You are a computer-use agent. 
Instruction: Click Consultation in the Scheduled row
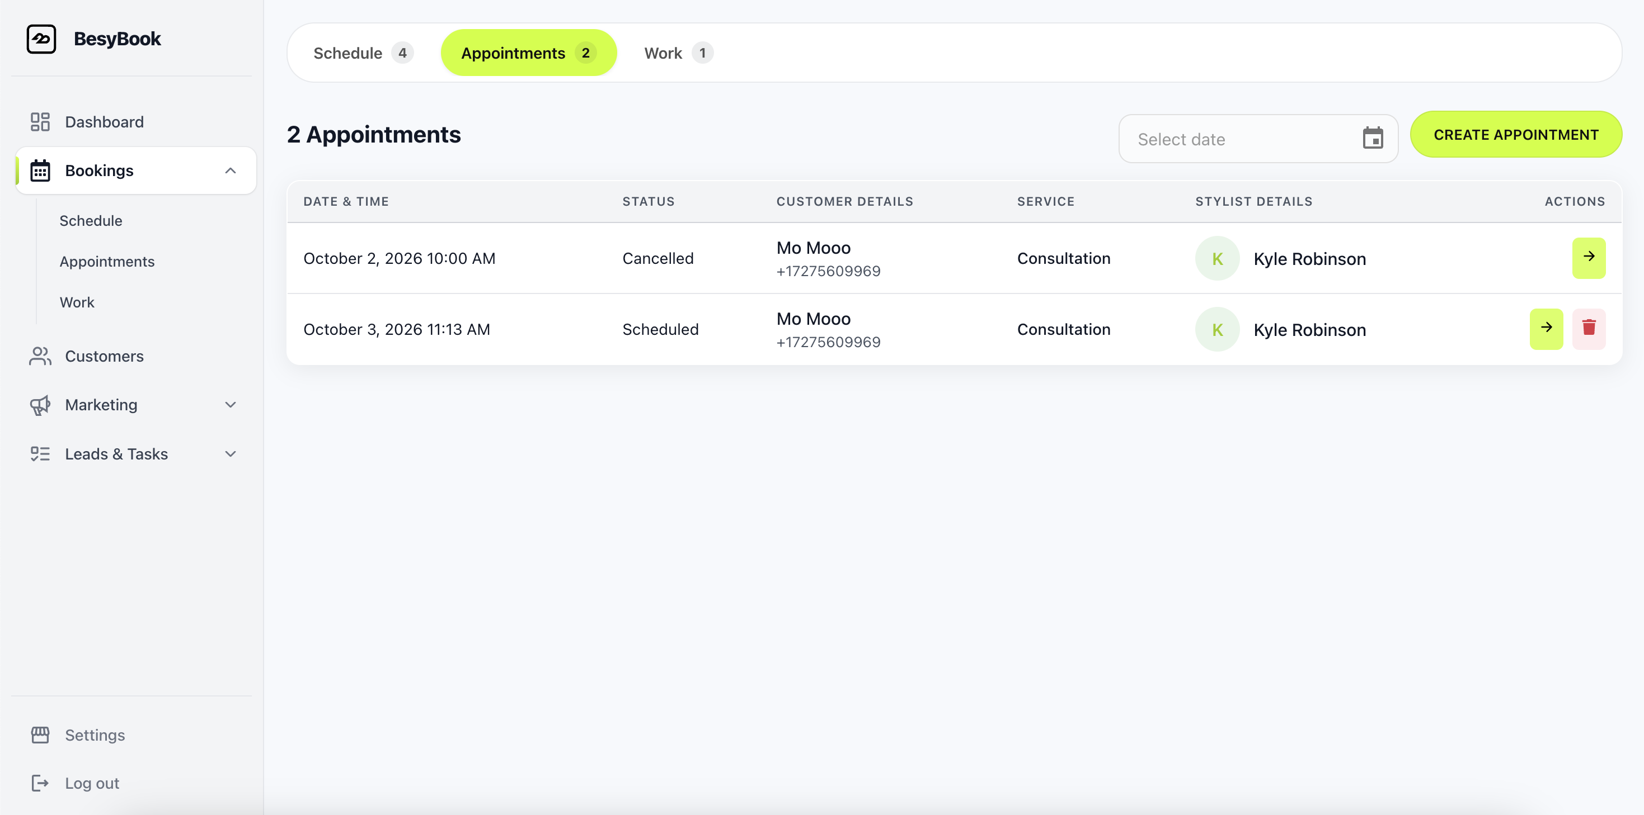point(1063,329)
